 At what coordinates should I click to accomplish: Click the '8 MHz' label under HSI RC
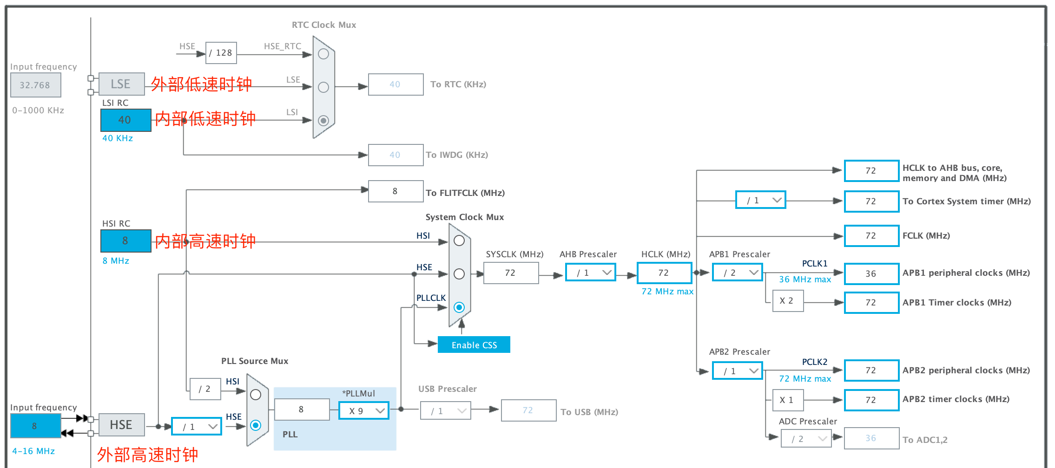(116, 261)
